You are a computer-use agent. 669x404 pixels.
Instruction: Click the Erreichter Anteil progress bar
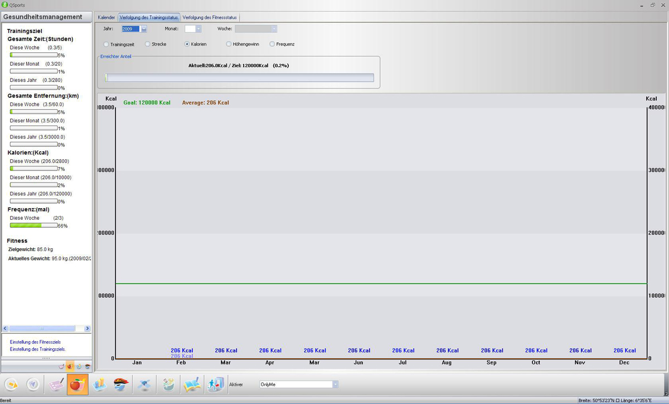point(239,78)
